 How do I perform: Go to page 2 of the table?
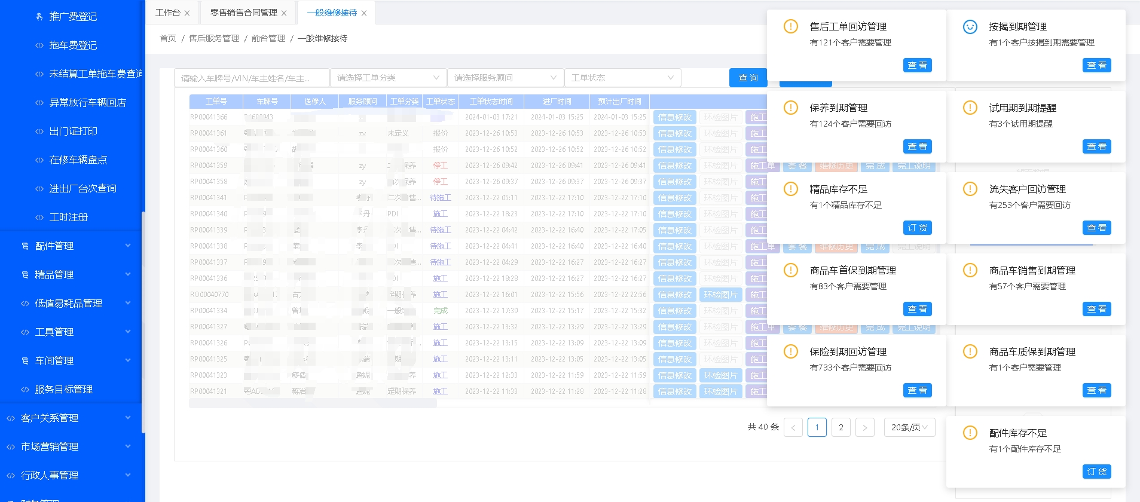[841, 427]
